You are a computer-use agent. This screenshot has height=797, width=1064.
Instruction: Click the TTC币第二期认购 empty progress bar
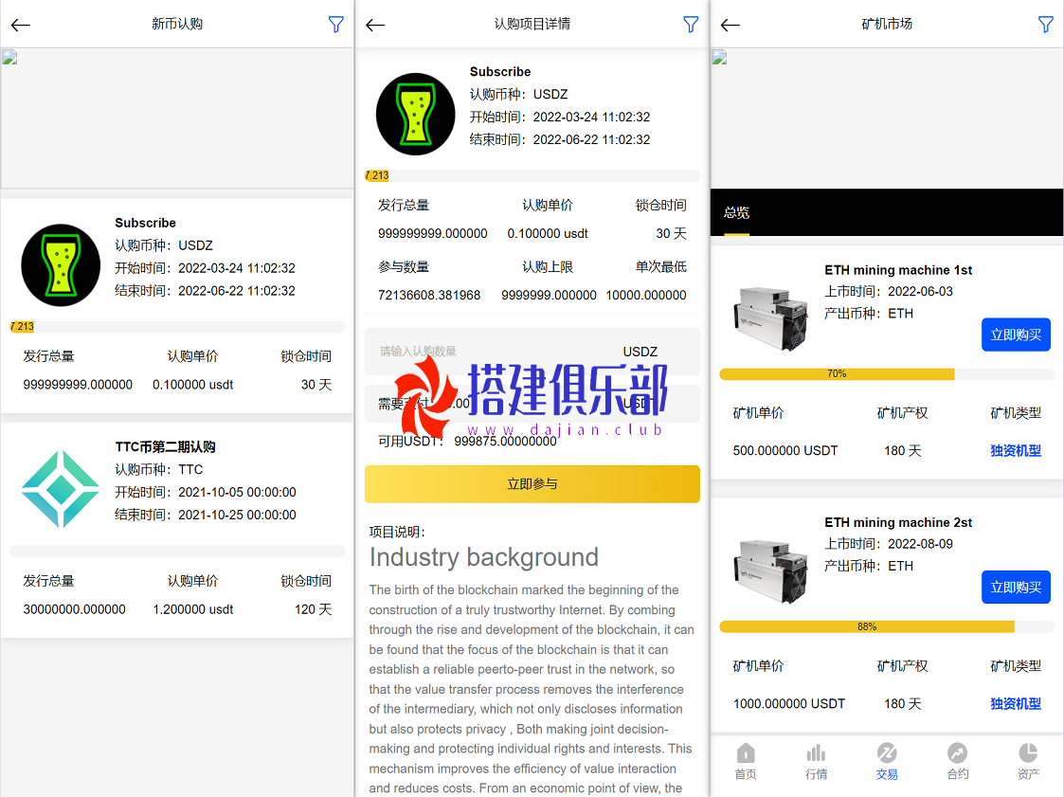(x=177, y=551)
